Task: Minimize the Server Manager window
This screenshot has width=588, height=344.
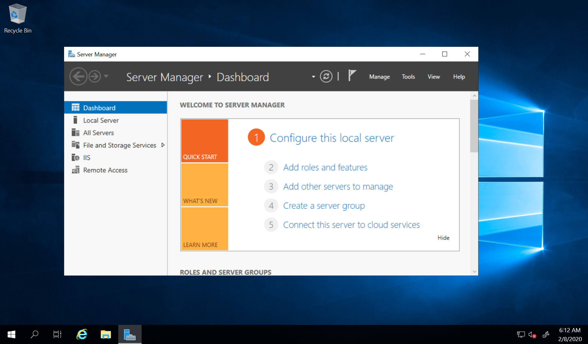Action: [423, 54]
